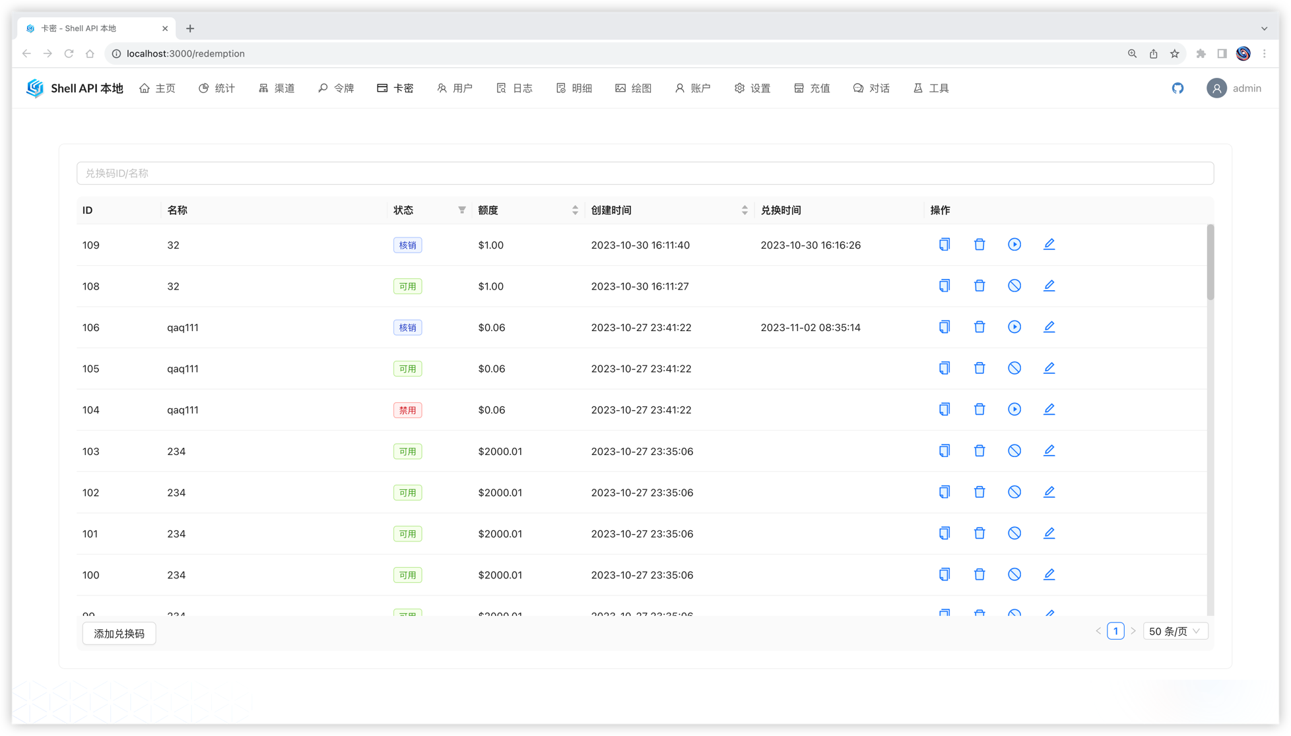The height and width of the screenshot is (736, 1291).
Task: Open the GitHub repository icon
Action: tap(1177, 88)
